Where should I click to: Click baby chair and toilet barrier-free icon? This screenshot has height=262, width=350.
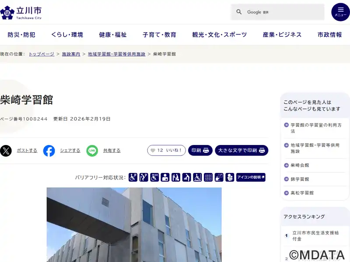176,177
